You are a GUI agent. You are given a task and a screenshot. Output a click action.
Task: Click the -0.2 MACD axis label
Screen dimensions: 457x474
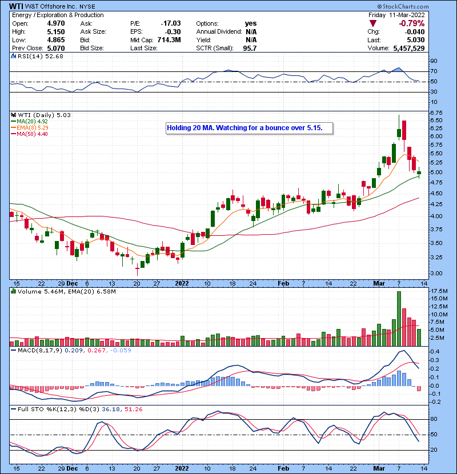(x=435, y=402)
